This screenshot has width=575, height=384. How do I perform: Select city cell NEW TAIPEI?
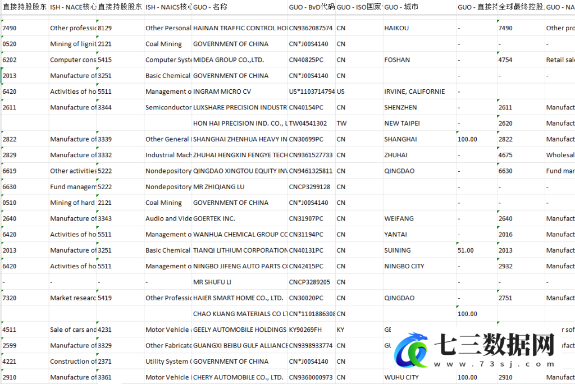click(420, 124)
